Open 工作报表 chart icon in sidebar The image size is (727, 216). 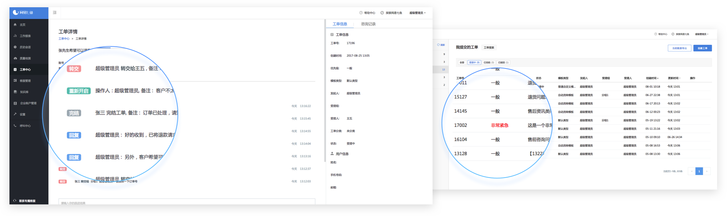click(15, 36)
